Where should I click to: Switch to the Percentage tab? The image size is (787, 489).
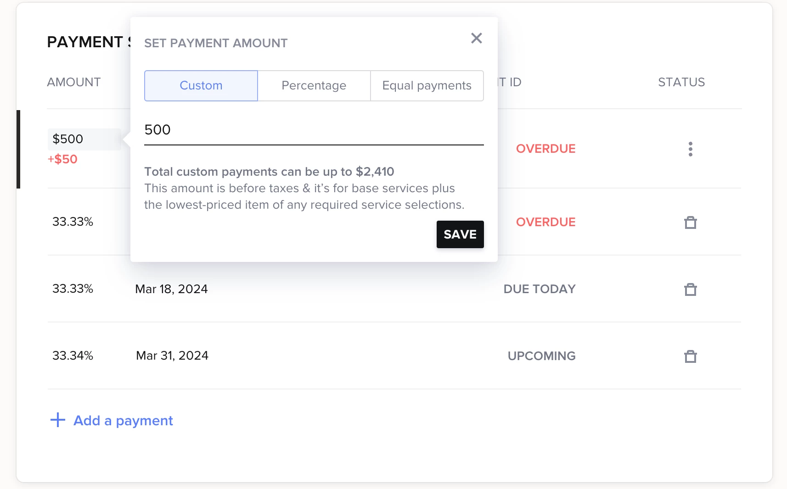(x=314, y=86)
